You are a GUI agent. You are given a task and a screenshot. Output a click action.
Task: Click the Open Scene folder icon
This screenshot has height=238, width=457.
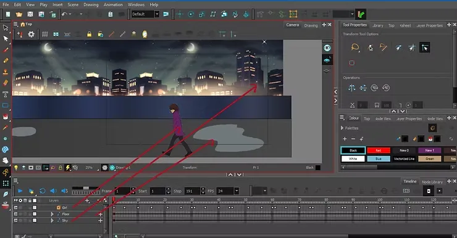19,14
